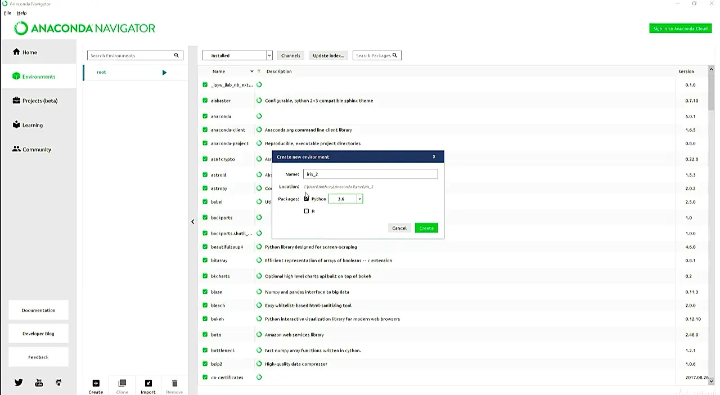Click the Channels button

tap(291, 56)
